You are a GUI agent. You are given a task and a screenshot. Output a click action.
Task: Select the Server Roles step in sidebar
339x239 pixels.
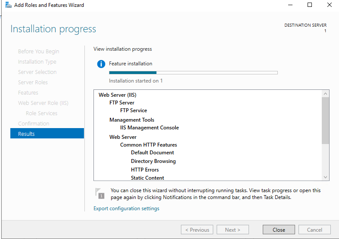coord(33,82)
